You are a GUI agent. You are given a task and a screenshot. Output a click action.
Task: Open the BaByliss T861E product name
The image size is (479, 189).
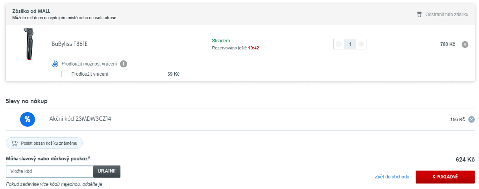pyautogui.click(x=69, y=44)
